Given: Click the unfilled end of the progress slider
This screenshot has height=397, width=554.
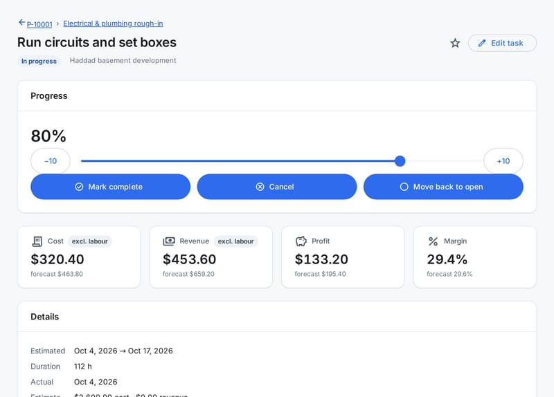Looking at the screenshot, I should click(x=443, y=161).
